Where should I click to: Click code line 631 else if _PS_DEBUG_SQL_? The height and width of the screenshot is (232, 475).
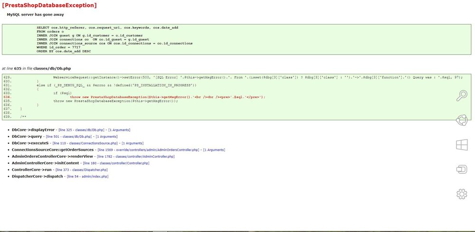(117, 85)
